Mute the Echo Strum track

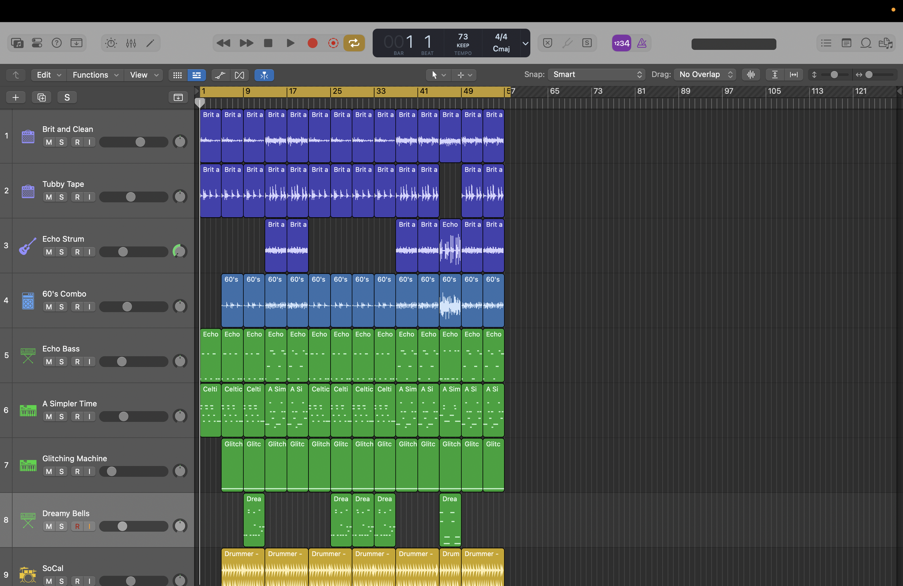[48, 252]
